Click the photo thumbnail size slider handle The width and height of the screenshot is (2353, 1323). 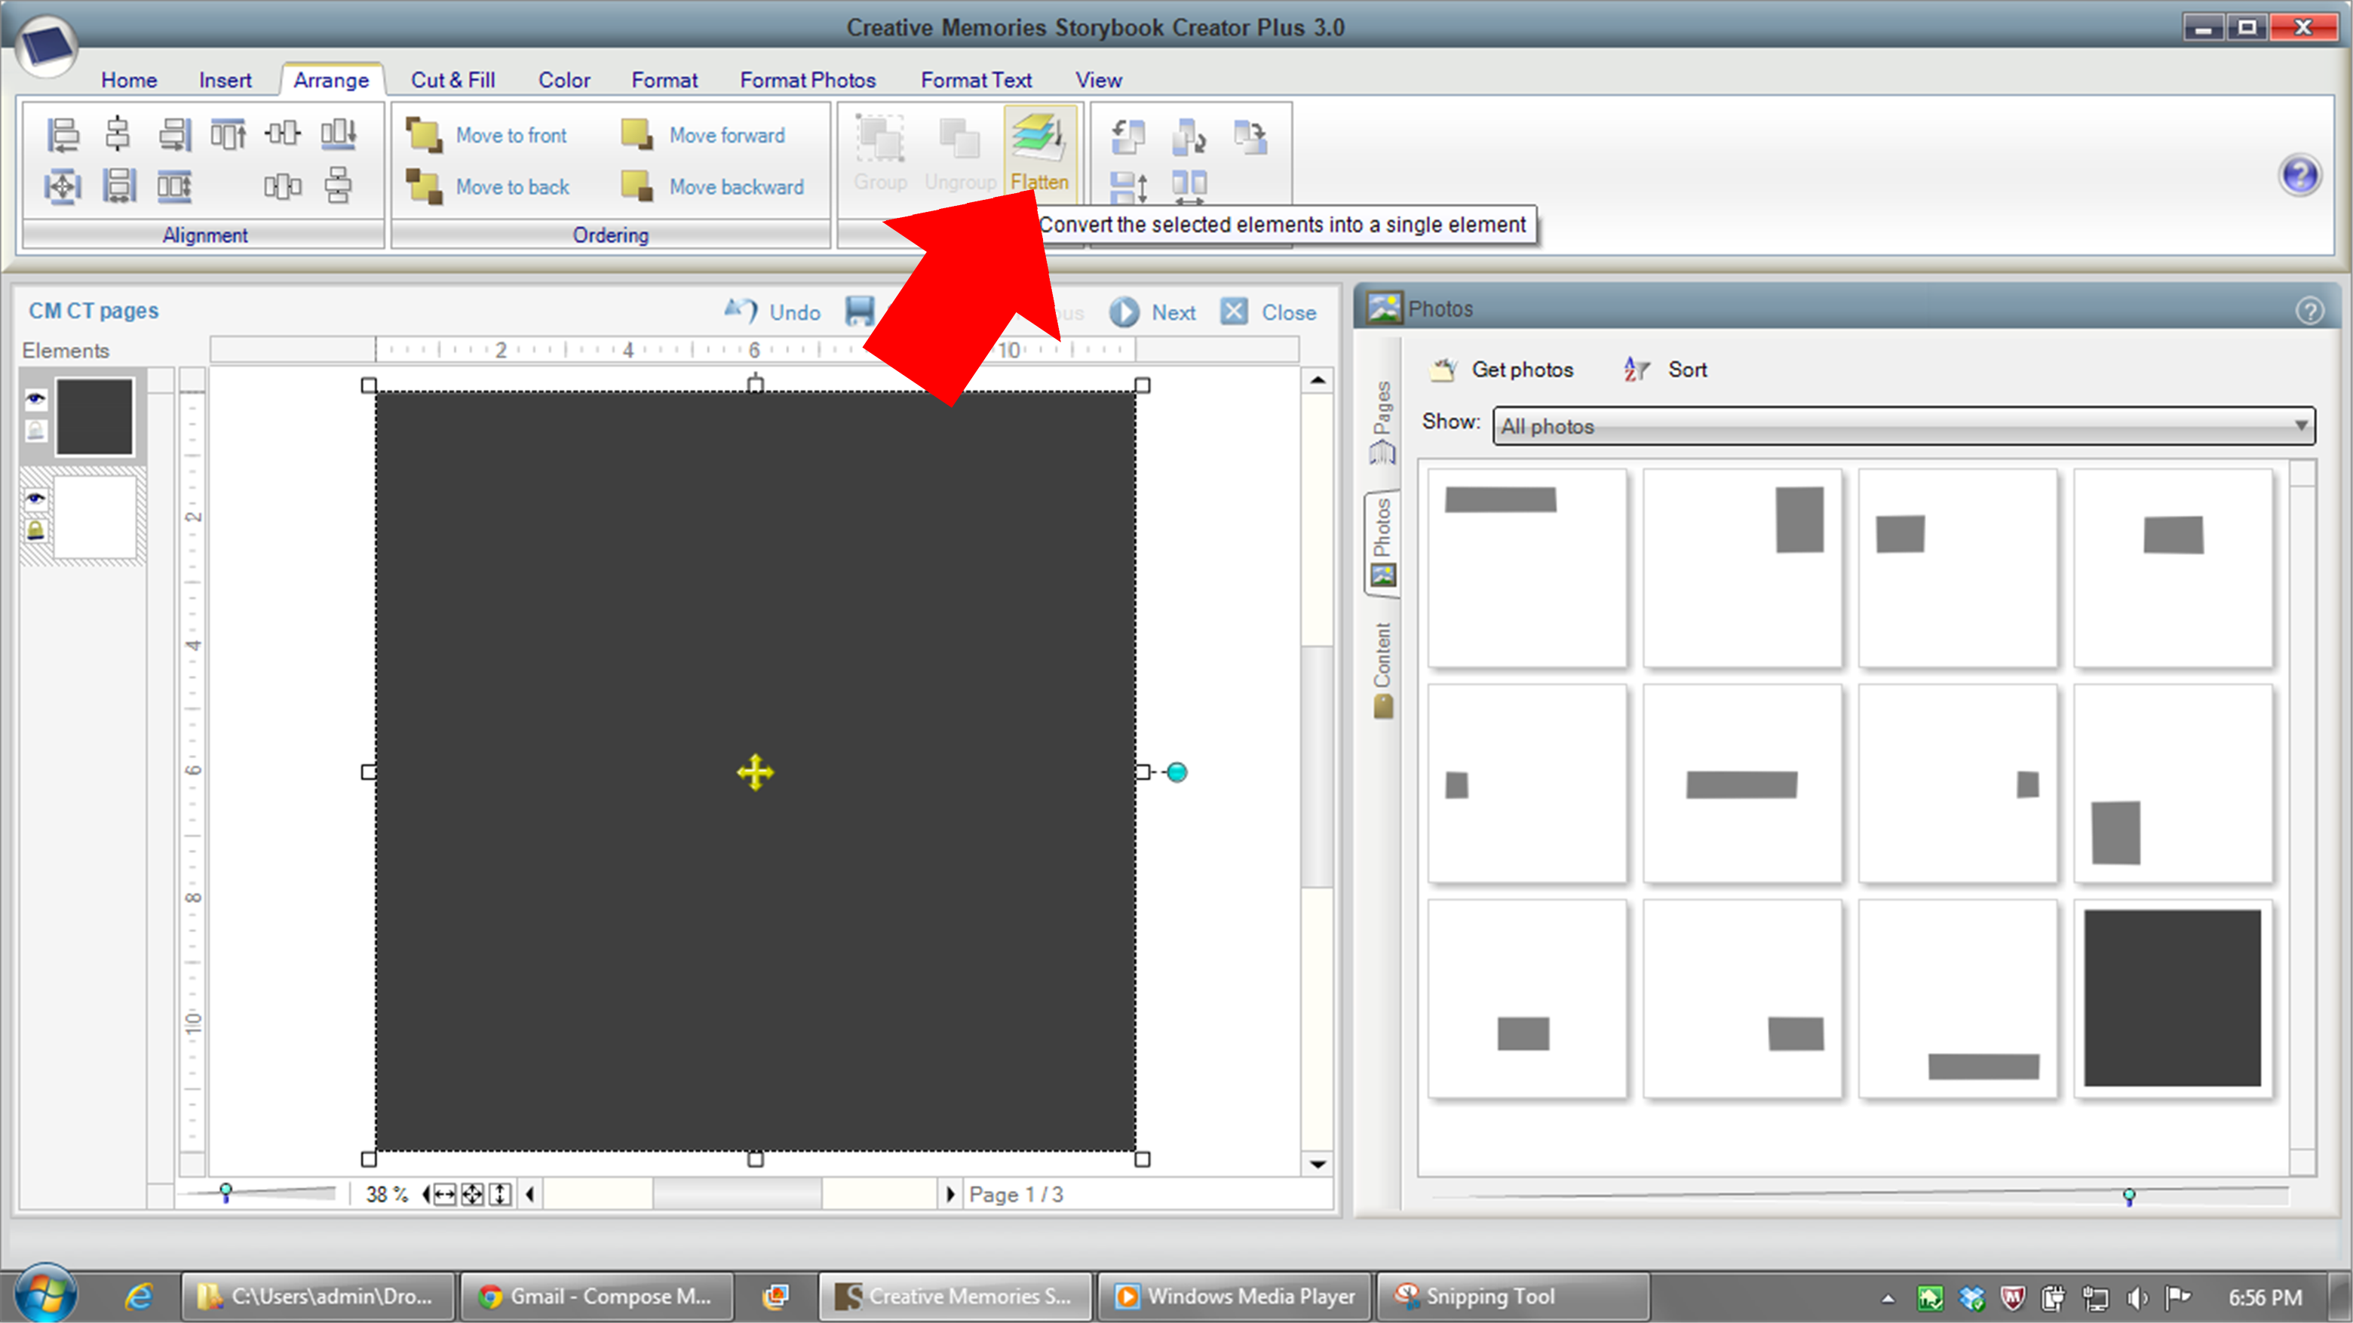coord(2128,1197)
